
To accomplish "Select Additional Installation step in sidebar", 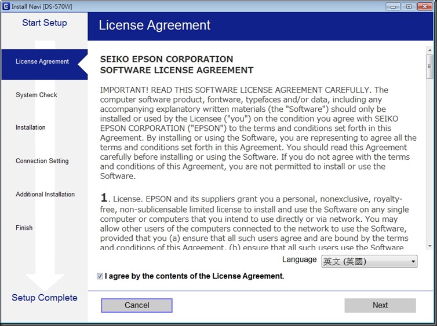I will [x=45, y=195].
